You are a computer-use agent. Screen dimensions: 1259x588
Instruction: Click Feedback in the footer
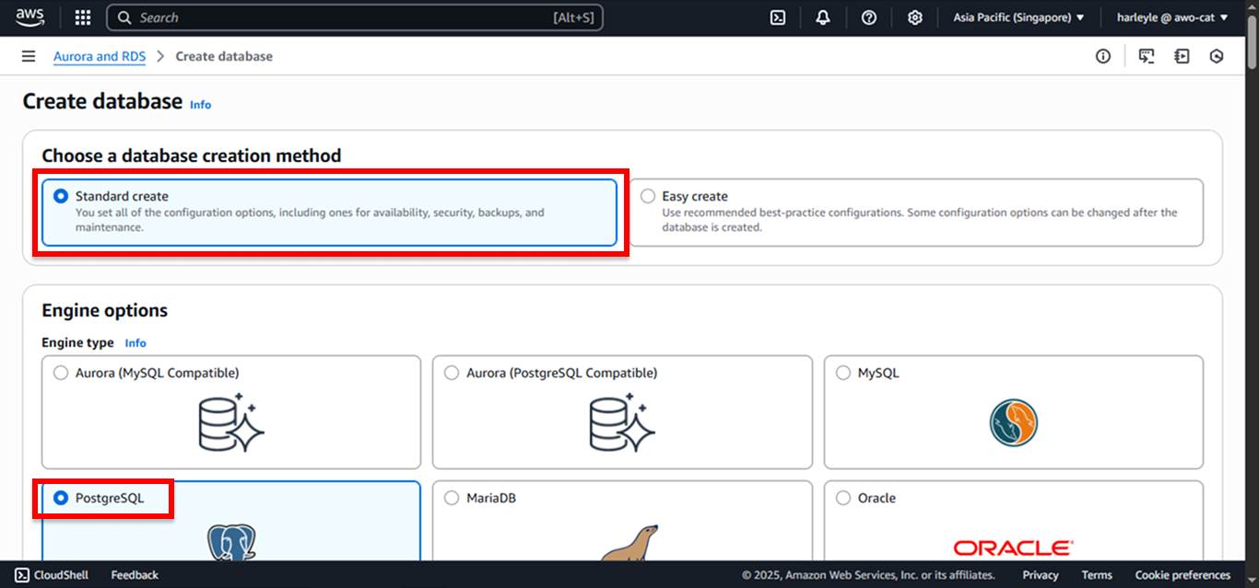135,575
